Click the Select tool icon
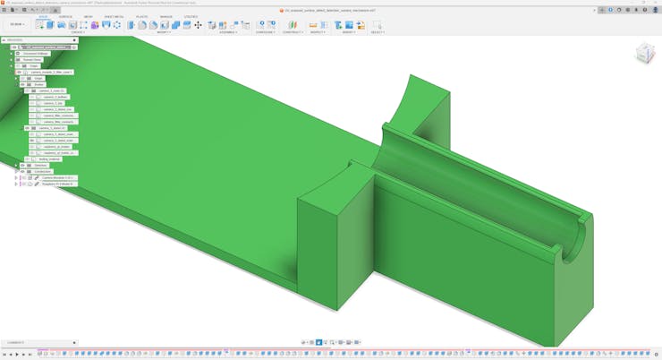This screenshot has height=360, width=662. tap(377, 25)
